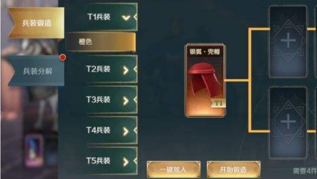Collapse the T1兵装 chevron arrow
Screen dimensions: 317x179
point(126,18)
